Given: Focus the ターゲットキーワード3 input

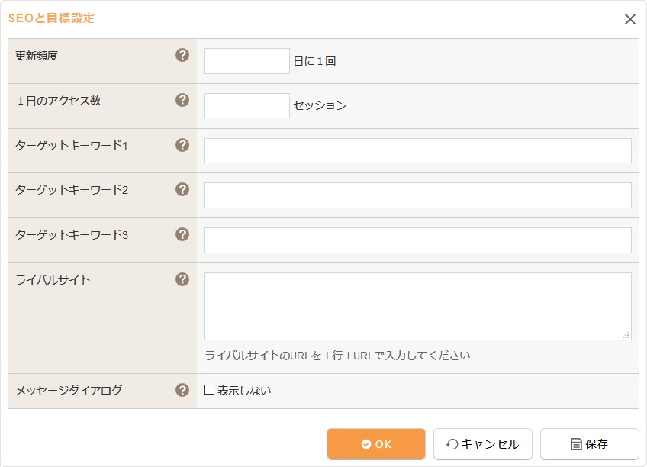Looking at the screenshot, I should [x=417, y=240].
